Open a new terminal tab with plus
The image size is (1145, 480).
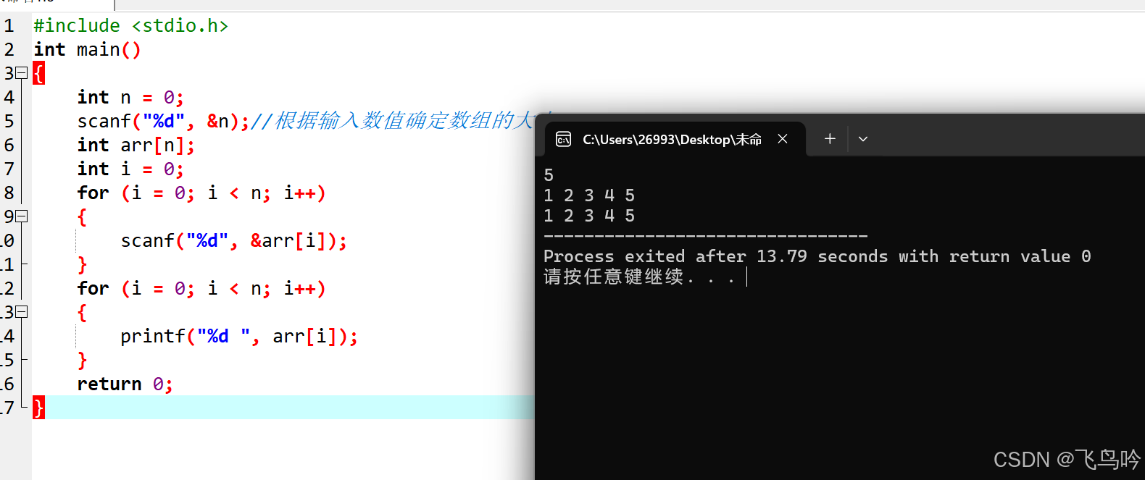[830, 138]
